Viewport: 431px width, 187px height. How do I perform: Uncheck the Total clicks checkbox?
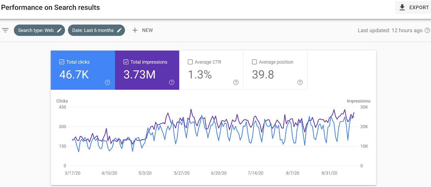click(x=62, y=62)
